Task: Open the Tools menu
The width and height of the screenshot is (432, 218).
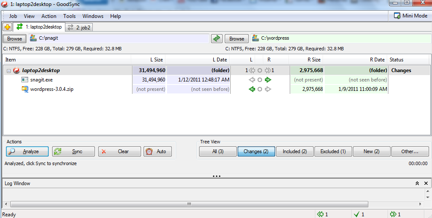Action: click(69, 16)
